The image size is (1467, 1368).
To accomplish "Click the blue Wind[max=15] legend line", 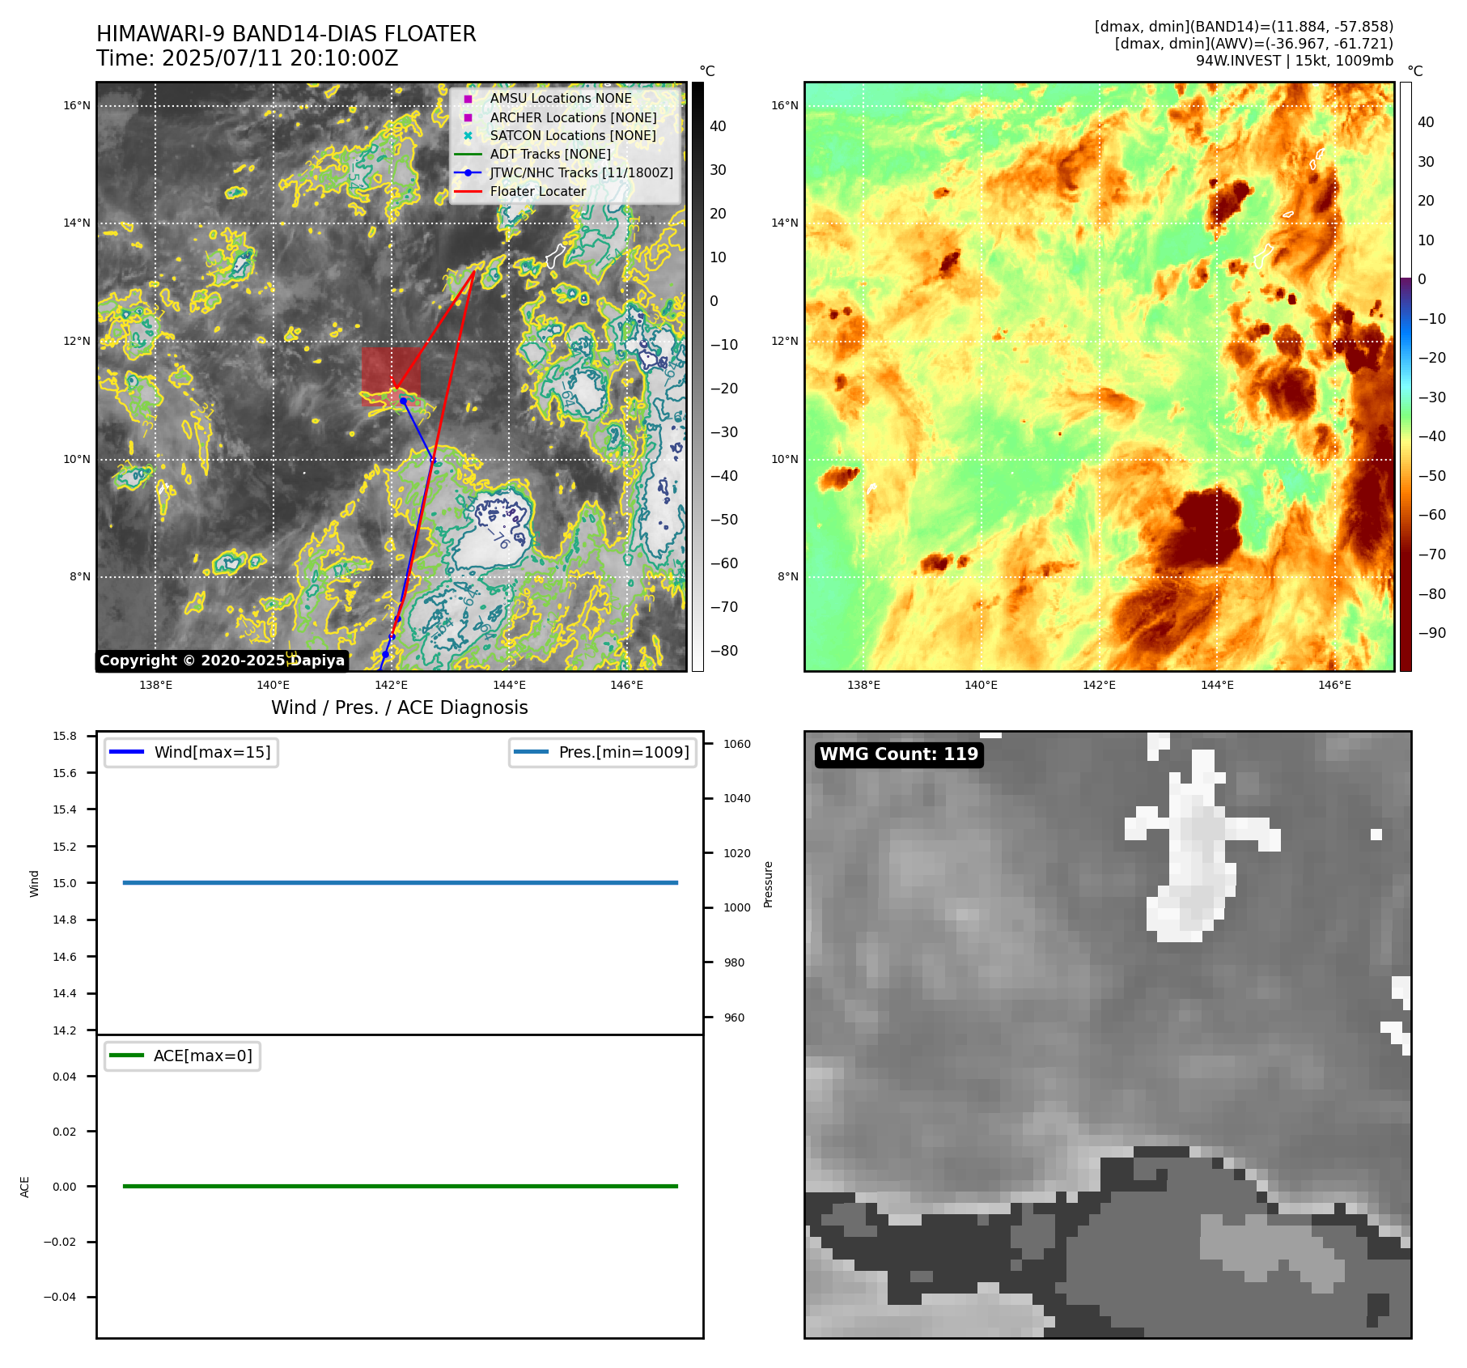I will (x=126, y=752).
